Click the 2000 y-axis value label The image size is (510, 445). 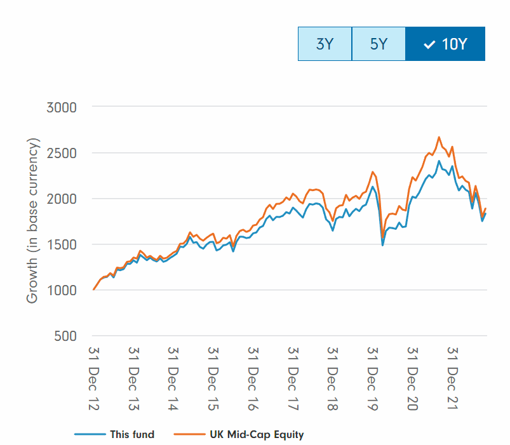(62, 199)
